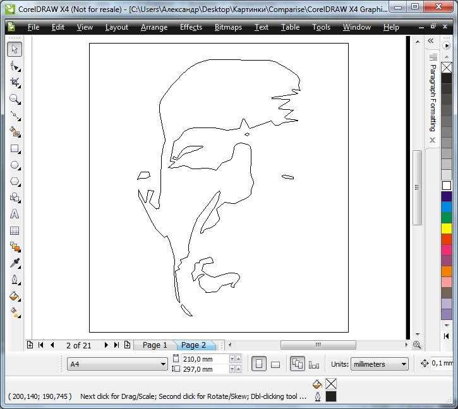Image resolution: width=458 pixels, height=409 pixels.
Task: Activate the Zoom magnifier tool
Action: pos(15,99)
